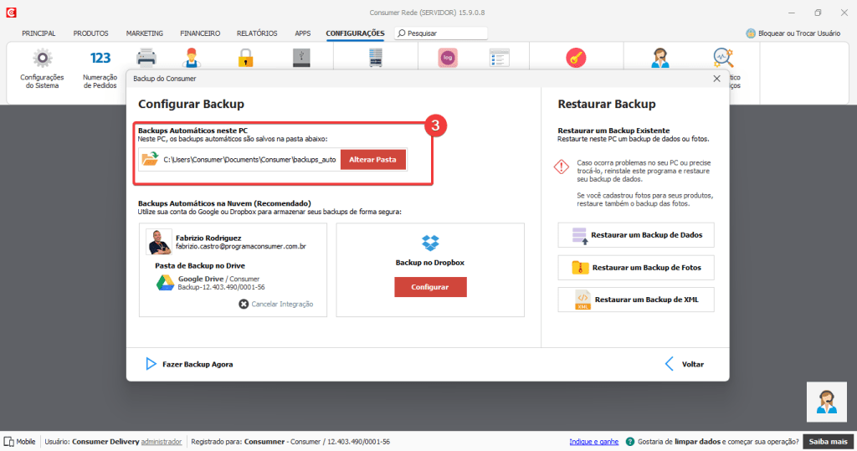This screenshot has width=857, height=451.
Task: Switch to the FINANCEIRO tab
Action: click(x=200, y=33)
